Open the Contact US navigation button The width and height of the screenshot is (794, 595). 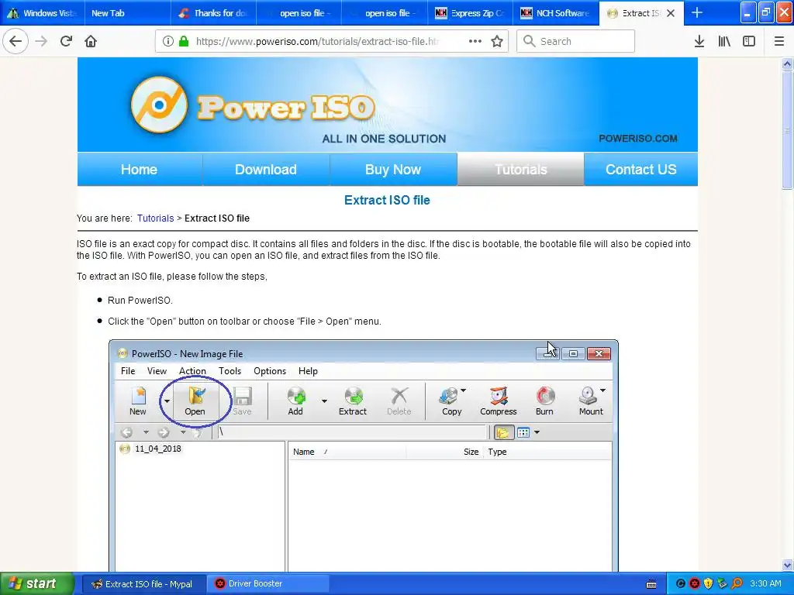(640, 170)
